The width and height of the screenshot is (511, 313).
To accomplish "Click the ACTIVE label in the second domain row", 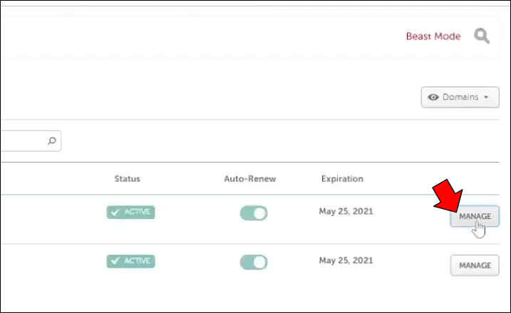I will pyautogui.click(x=138, y=262).
